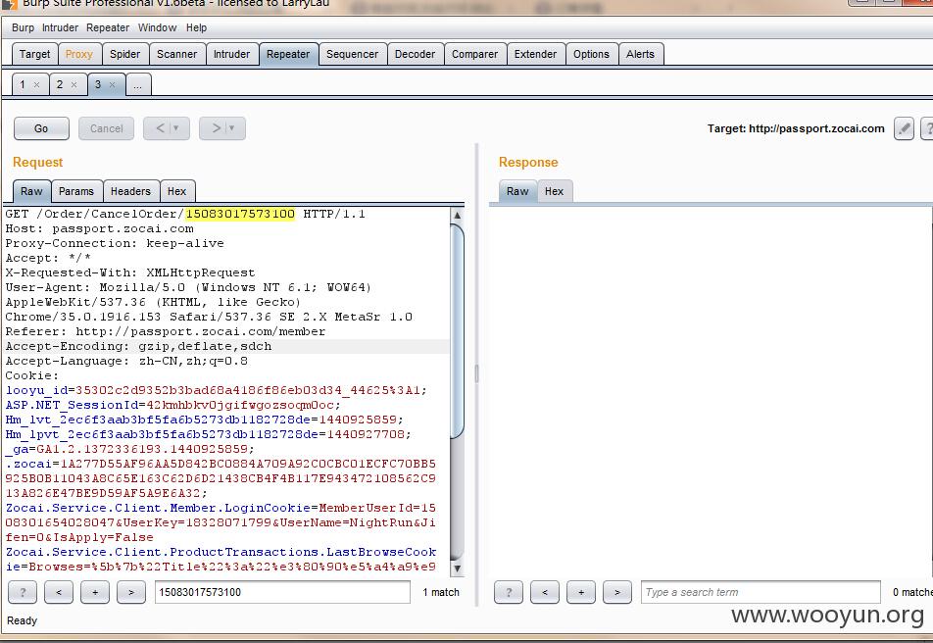Switch to the Alerts tab

(640, 54)
